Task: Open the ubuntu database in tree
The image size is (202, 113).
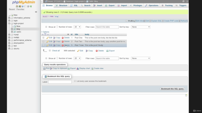Action: [x=16, y=49]
